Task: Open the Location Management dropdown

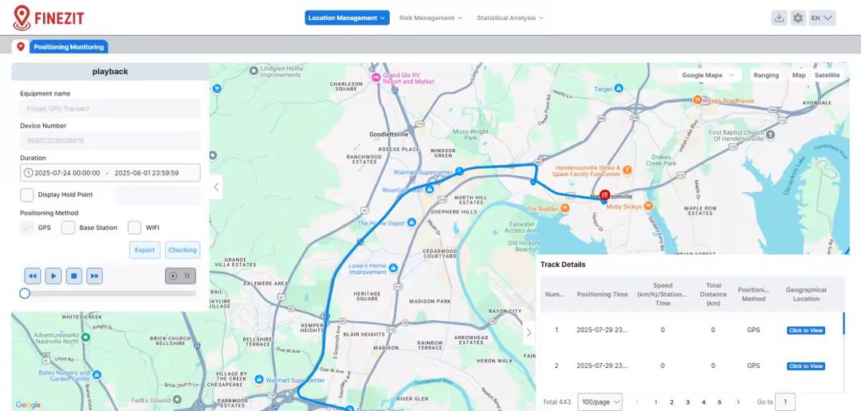Action: tap(347, 18)
